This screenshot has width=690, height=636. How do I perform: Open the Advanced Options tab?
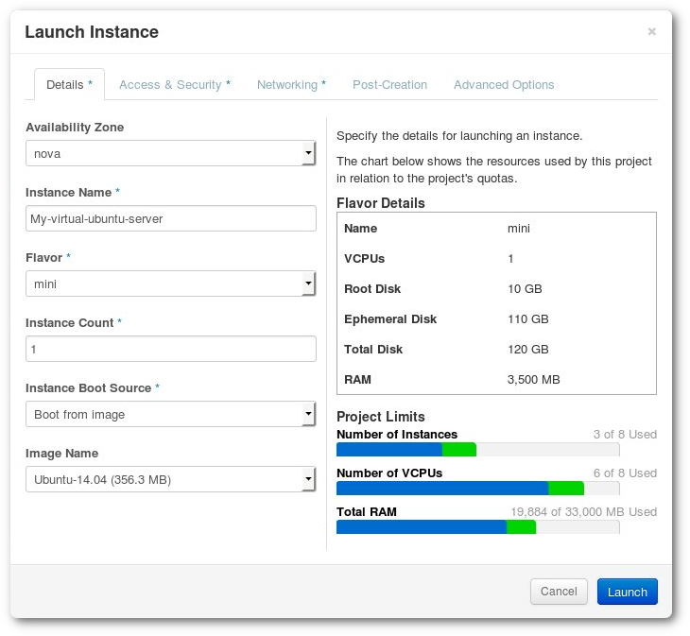tap(504, 84)
